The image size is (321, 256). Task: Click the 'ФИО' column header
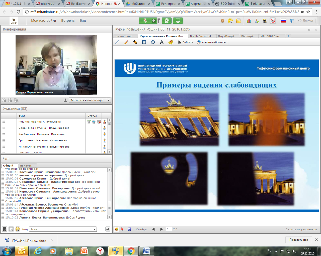pyautogui.click(x=51, y=116)
